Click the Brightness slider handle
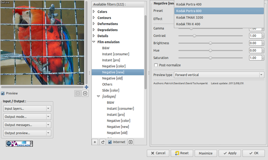The height and width of the screenshot is (160, 268). [210, 43]
